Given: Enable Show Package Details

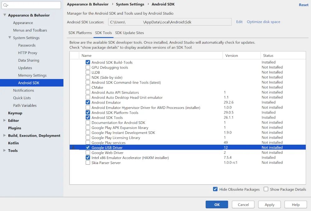Looking at the screenshot, I should click(x=266, y=189).
